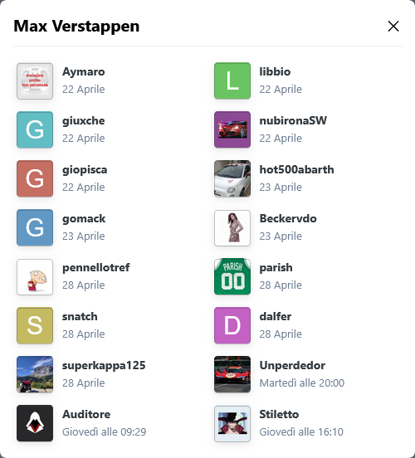Screen dimensions: 415x458
Task: Open the Unperdedor username link
Action: [292, 365]
